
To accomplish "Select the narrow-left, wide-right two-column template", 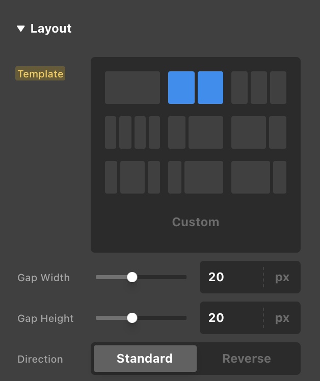I will click(196, 132).
